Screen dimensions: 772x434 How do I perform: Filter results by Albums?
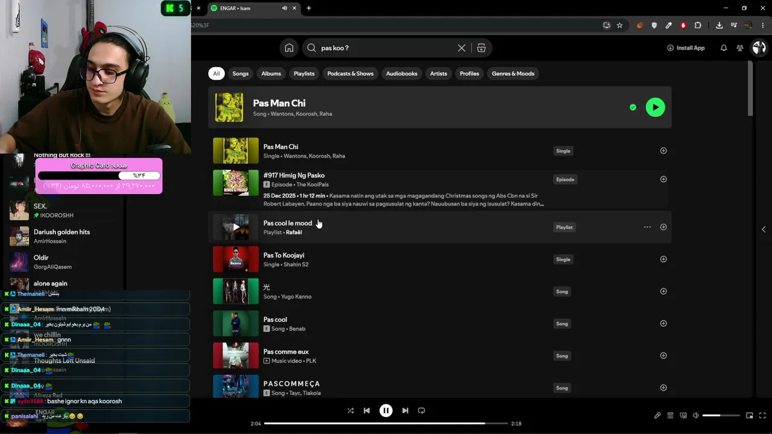(271, 74)
